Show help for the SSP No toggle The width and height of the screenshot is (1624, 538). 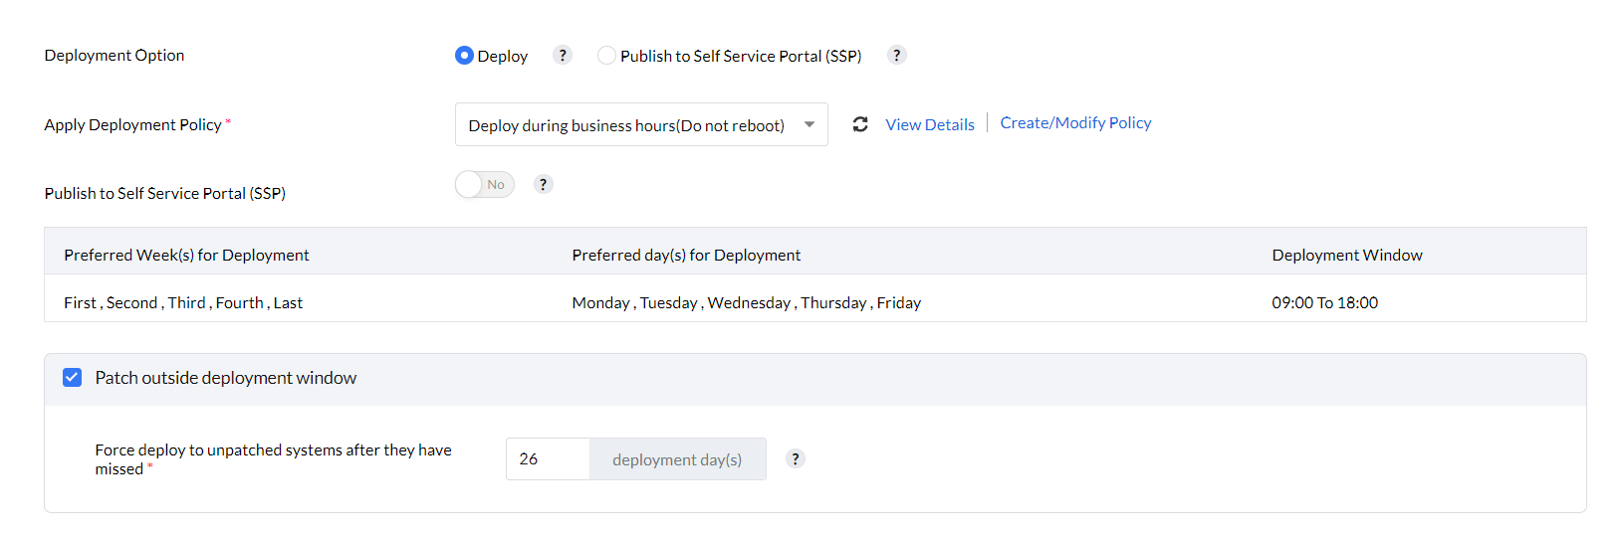coord(543,184)
